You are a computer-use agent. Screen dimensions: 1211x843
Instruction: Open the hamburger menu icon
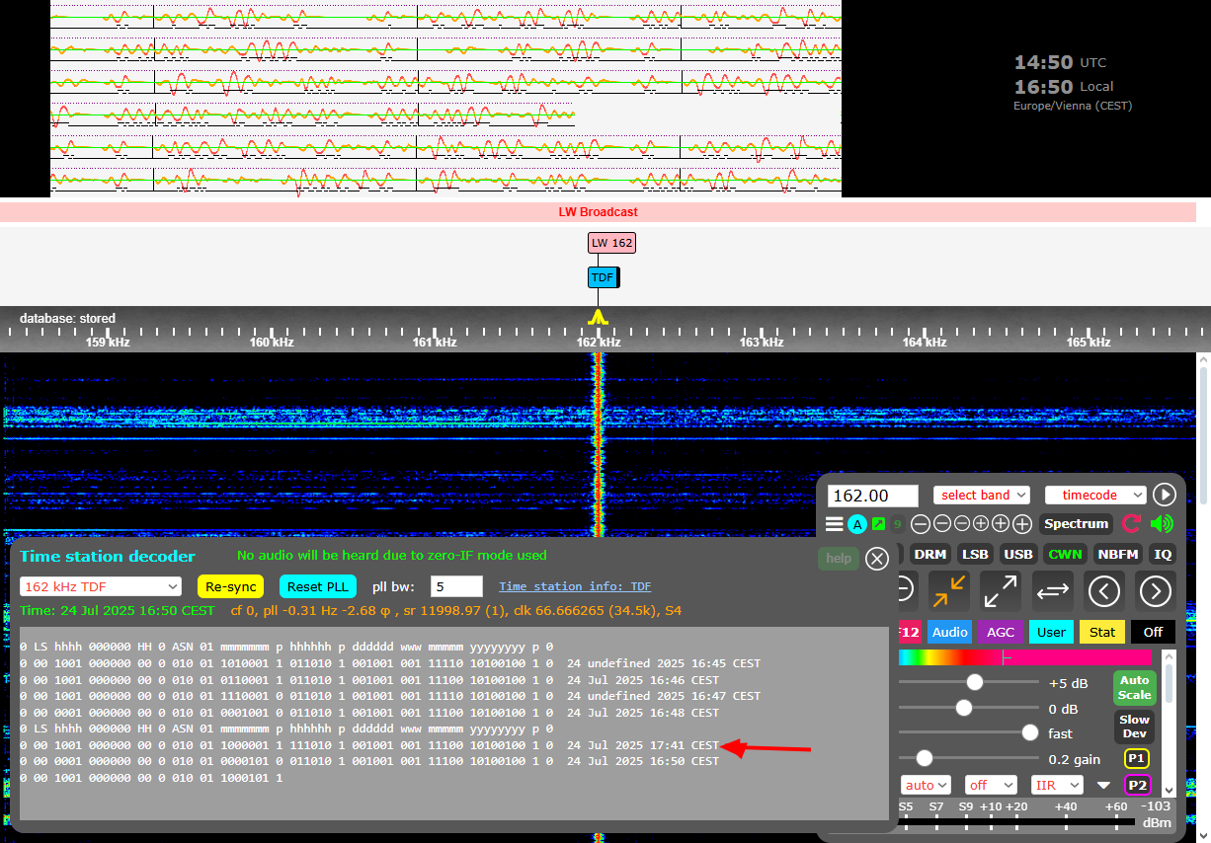tap(835, 524)
